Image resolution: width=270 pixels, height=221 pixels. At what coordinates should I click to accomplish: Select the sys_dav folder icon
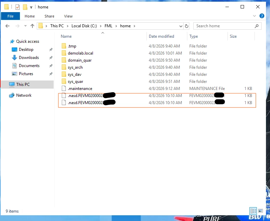[x=64, y=74]
